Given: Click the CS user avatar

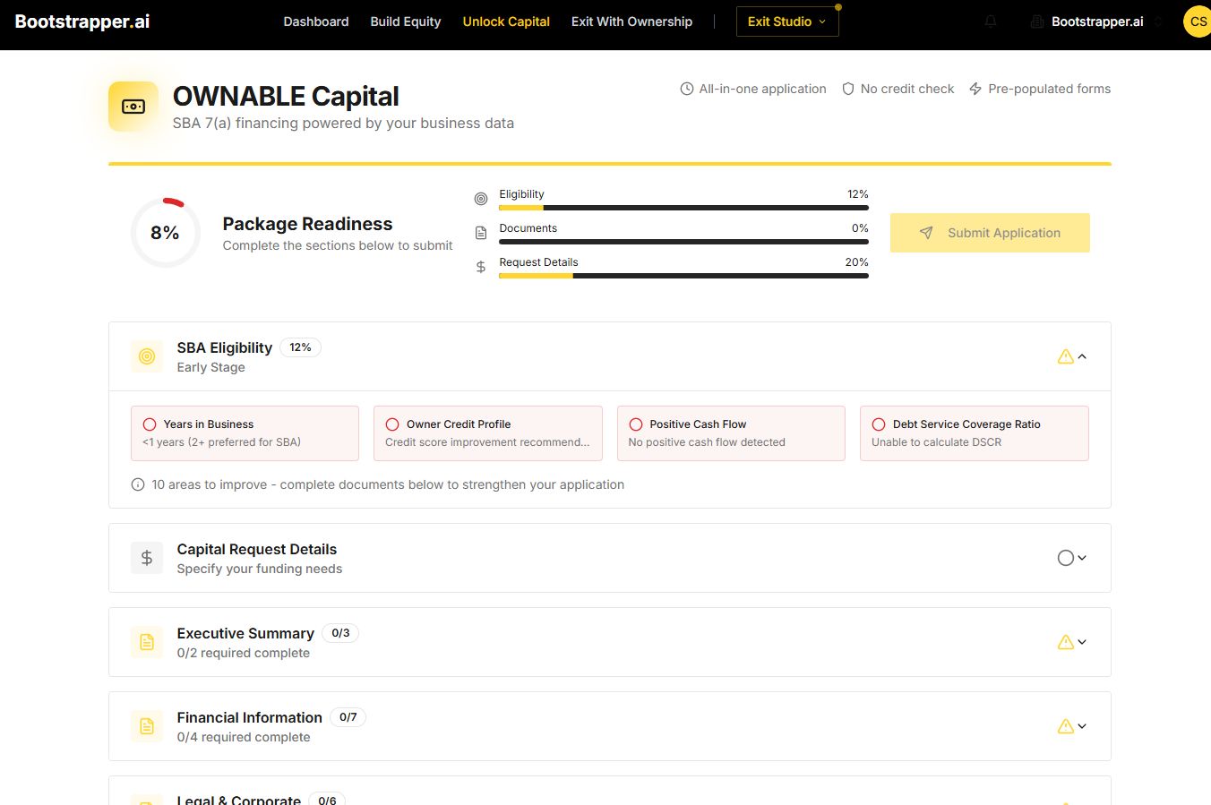Looking at the screenshot, I should 1198,21.
